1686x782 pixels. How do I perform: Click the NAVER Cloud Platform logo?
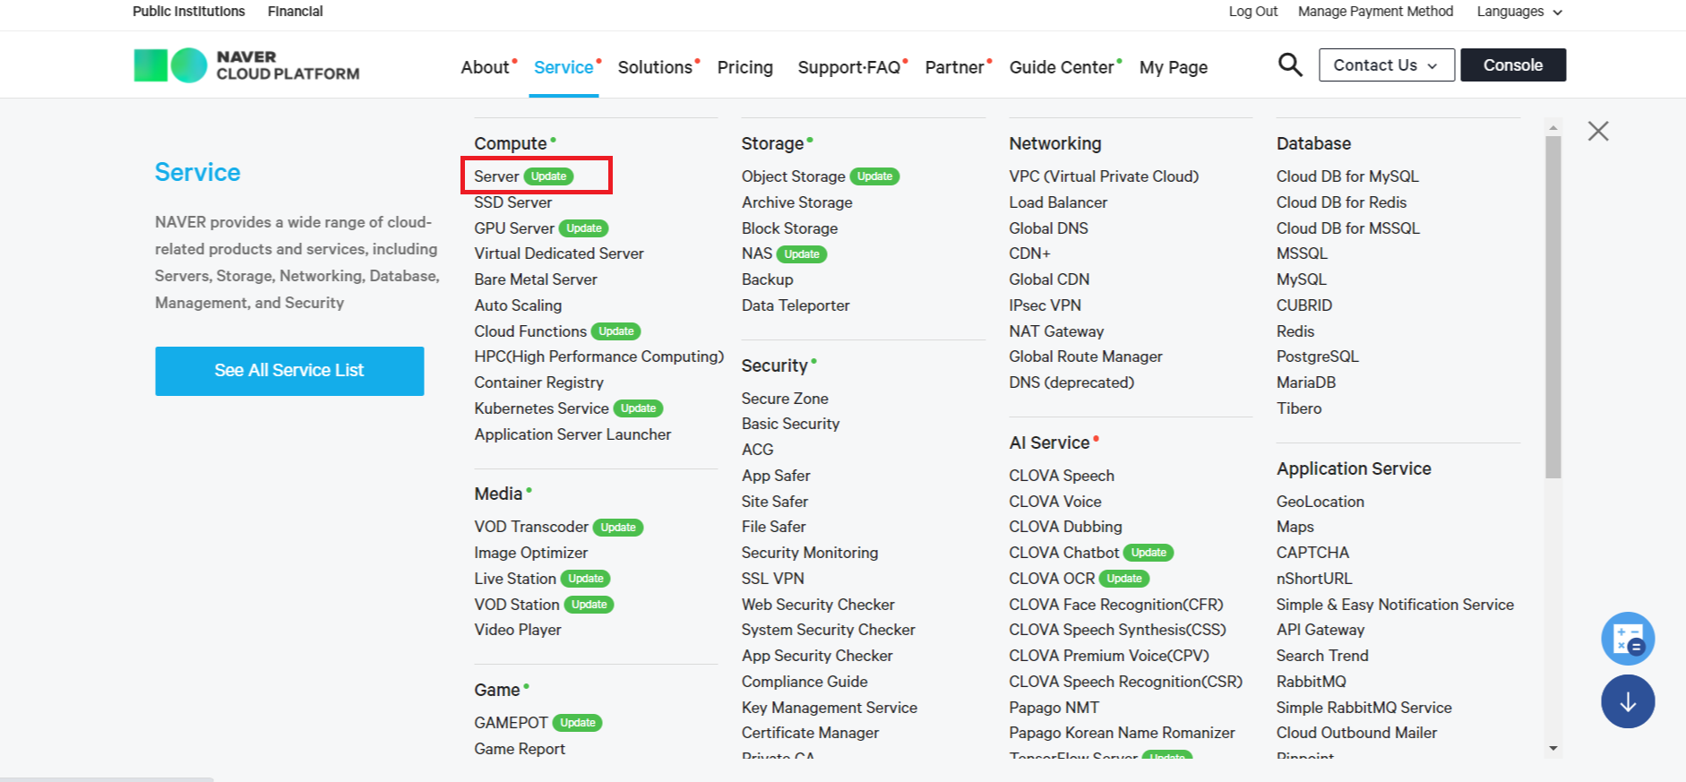click(x=246, y=65)
